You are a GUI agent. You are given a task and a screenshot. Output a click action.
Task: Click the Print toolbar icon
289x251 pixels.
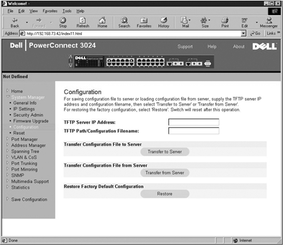[x=225, y=22]
